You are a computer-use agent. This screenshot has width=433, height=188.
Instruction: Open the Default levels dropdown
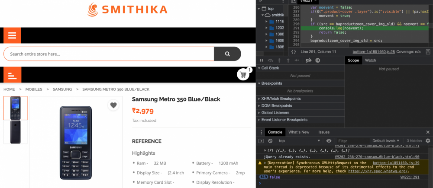point(386,141)
